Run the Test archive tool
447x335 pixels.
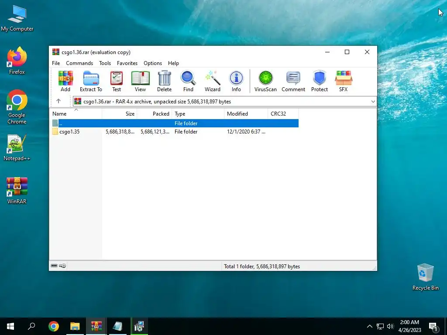(x=117, y=81)
